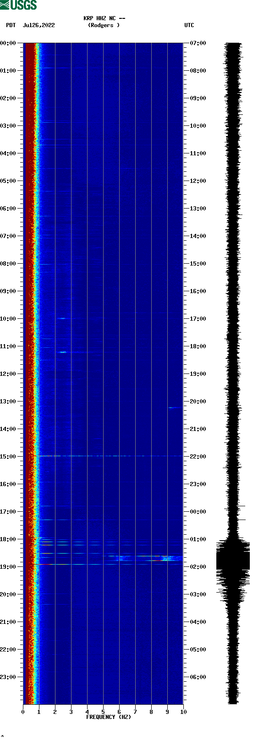The height and width of the screenshot is (741, 253).
Task: Select the station title 'KRP HHZ NC --'
Action: pos(104,18)
